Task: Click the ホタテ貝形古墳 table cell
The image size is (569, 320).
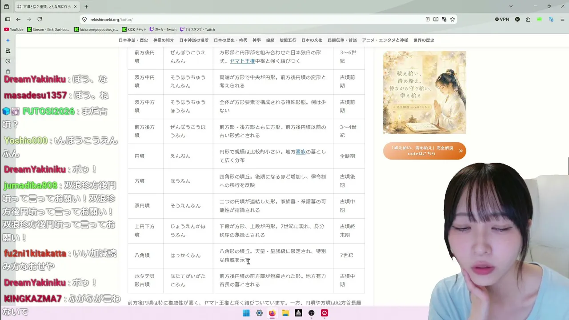Action: point(145,280)
